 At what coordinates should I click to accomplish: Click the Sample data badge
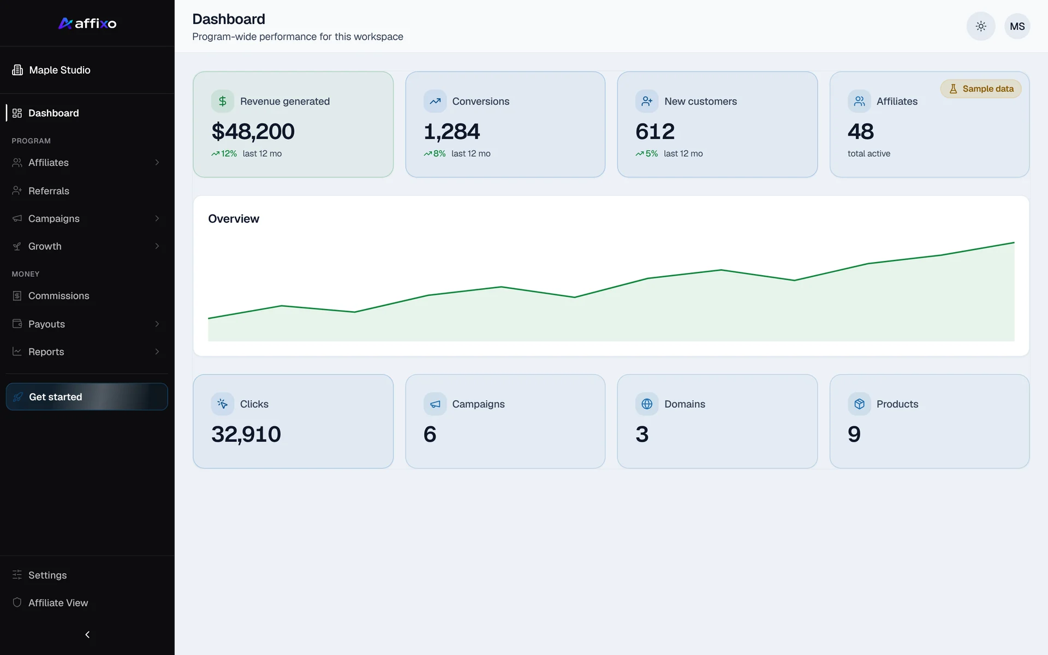(x=981, y=89)
